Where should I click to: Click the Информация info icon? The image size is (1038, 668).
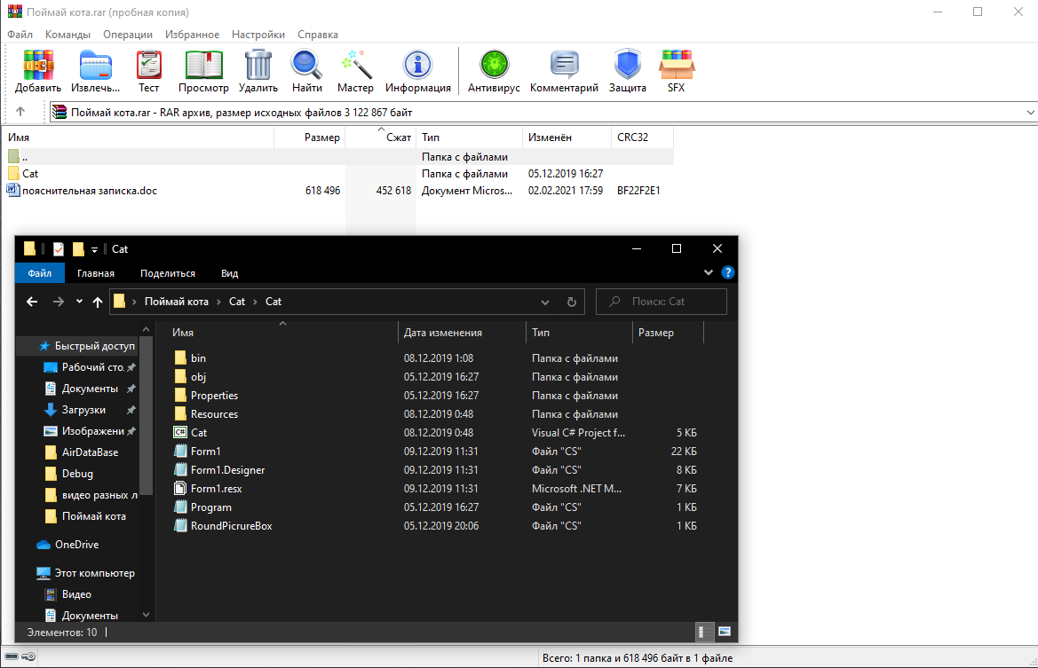tap(417, 71)
